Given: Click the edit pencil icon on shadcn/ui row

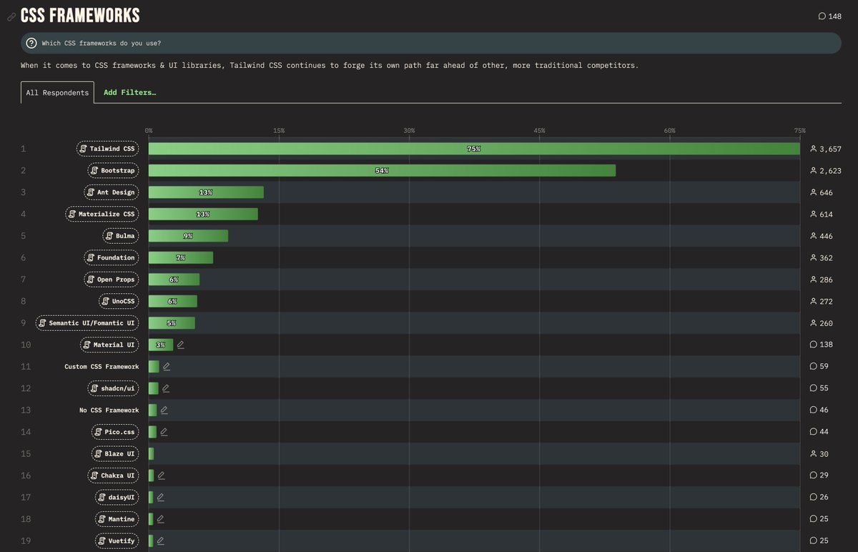Looking at the screenshot, I should [166, 388].
